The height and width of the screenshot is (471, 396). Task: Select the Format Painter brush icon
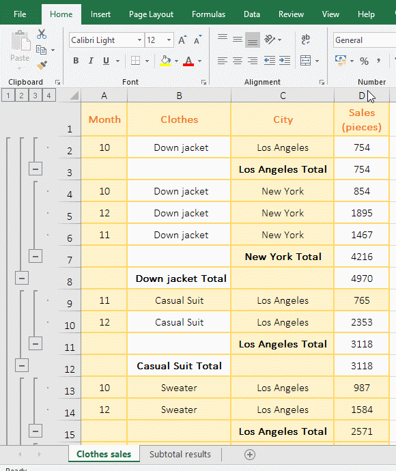pyautogui.click(x=42, y=65)
